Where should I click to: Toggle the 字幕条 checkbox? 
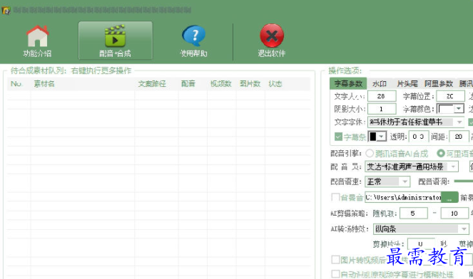click(338, 137)
